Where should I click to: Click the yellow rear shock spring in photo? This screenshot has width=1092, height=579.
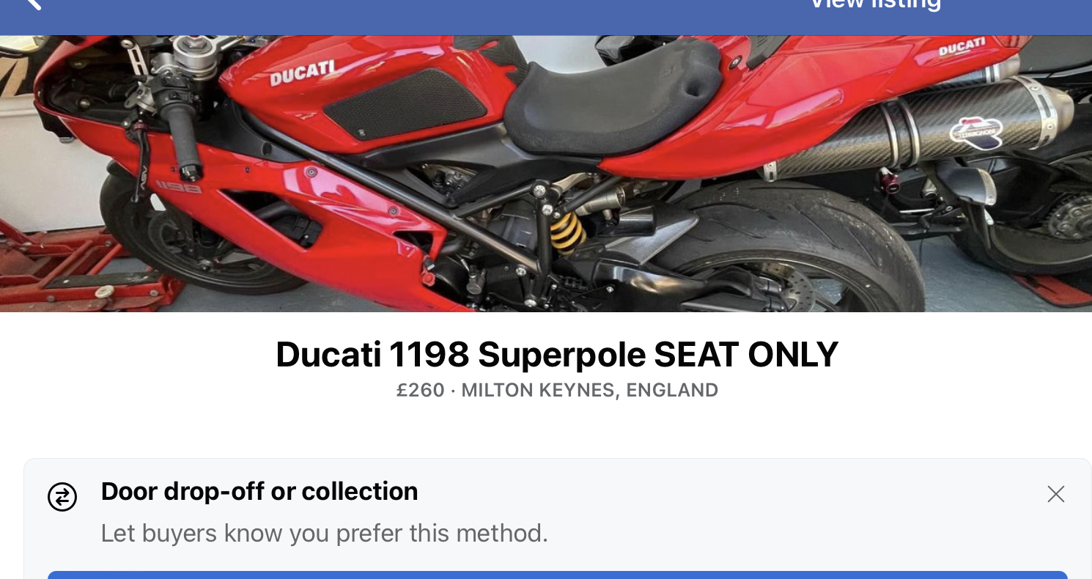point(569,231)
